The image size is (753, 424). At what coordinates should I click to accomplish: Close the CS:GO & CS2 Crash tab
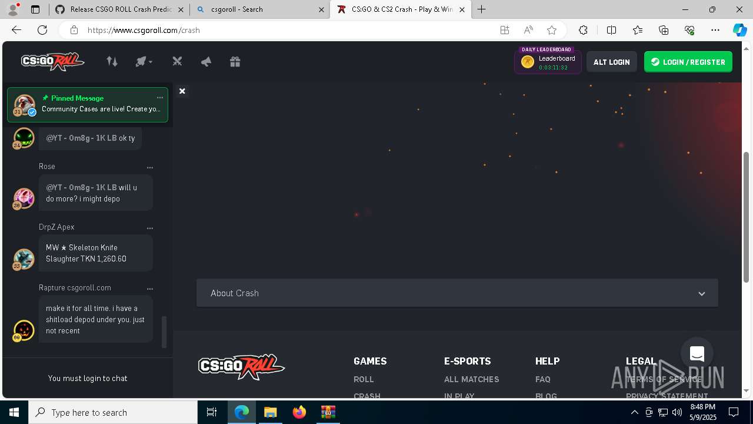click(x=462, y=9)
